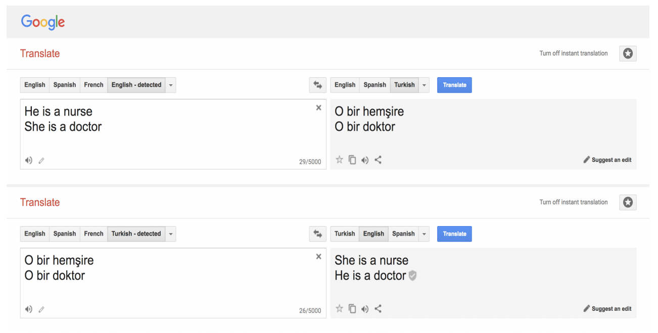Clear the 'He is a nurse' source text
This screenshot has height=333, width=658.
coord(318,107)
